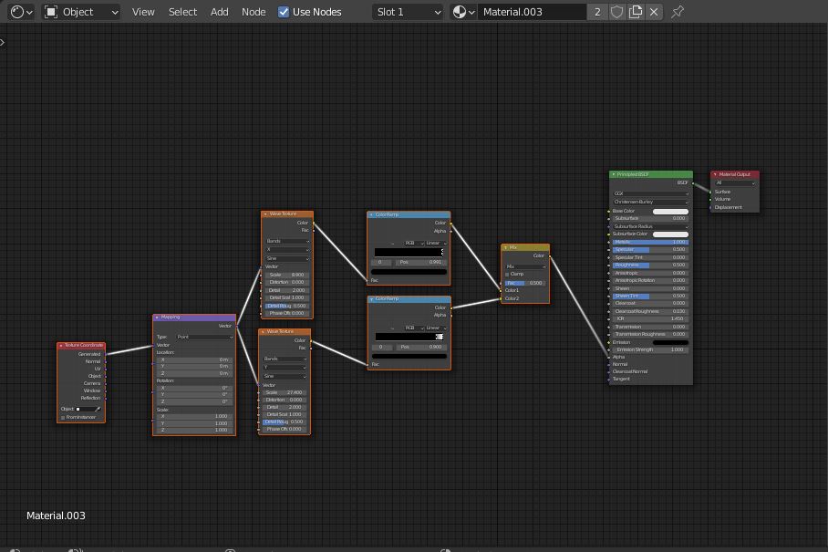Open the Object shader type dropdown
Screen dimensions: 828x552
point(81,12)
